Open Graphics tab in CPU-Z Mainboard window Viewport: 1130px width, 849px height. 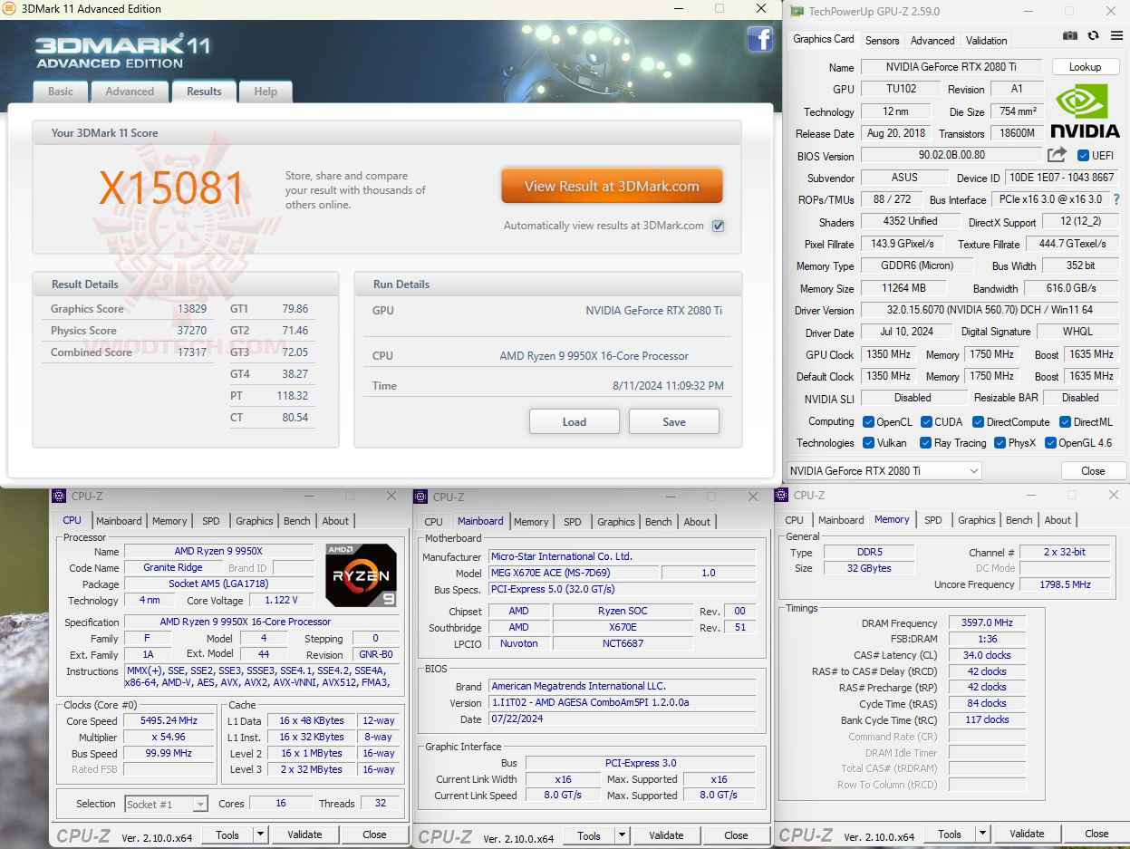point(616,522)
